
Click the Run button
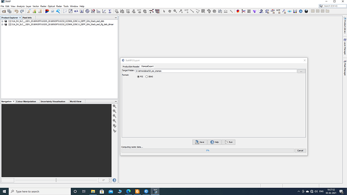[x=229, y=142]
